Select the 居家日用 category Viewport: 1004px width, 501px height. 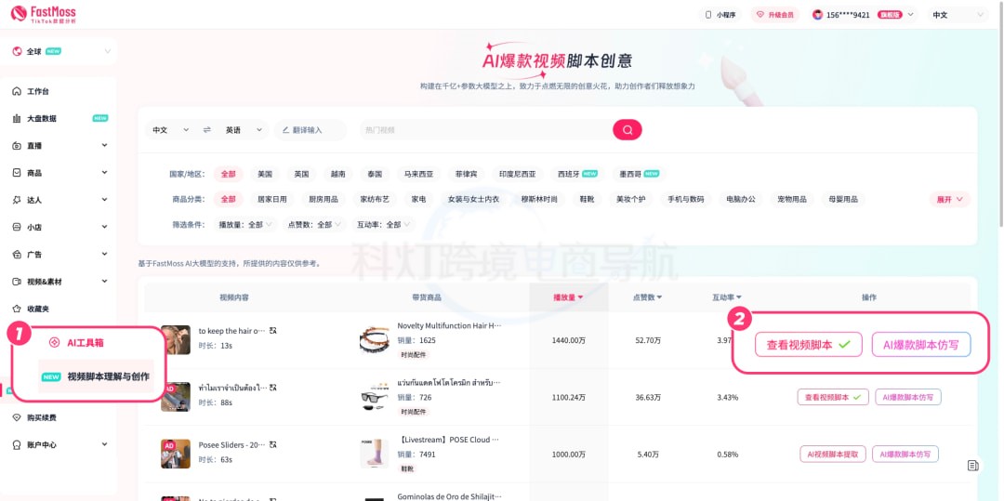point(272,200)
